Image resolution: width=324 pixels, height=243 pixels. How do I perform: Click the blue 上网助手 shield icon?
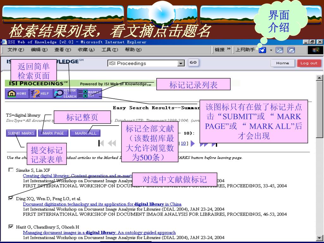[262, 50]
